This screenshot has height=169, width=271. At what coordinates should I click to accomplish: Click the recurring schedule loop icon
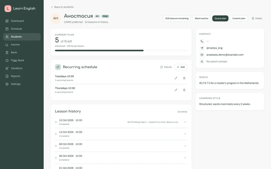58,67
